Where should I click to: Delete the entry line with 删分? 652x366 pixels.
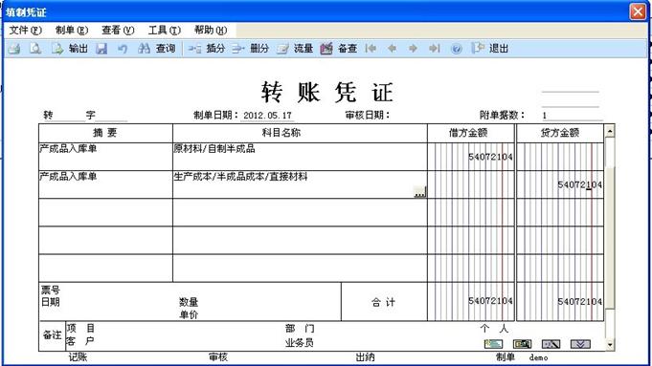coord(250,49)
